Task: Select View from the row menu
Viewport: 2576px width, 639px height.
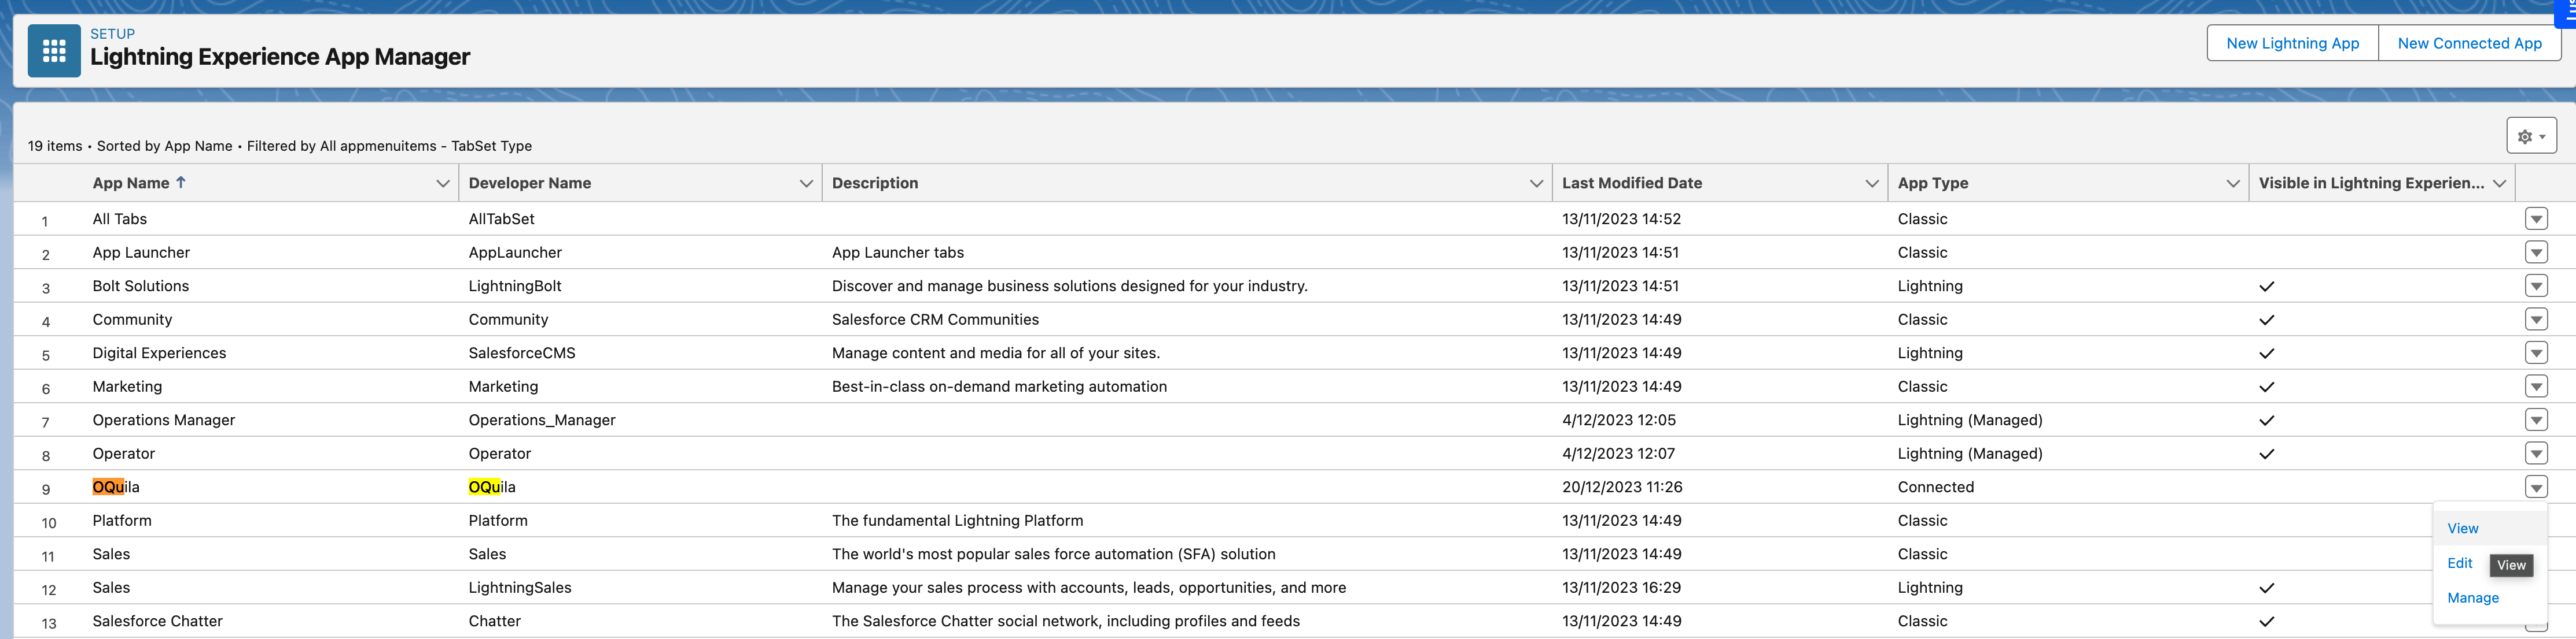Action: [2462, 528]
